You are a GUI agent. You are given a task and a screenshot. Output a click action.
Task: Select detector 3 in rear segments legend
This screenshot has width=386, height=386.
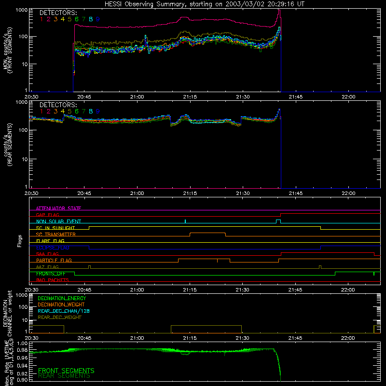point(55,111)
